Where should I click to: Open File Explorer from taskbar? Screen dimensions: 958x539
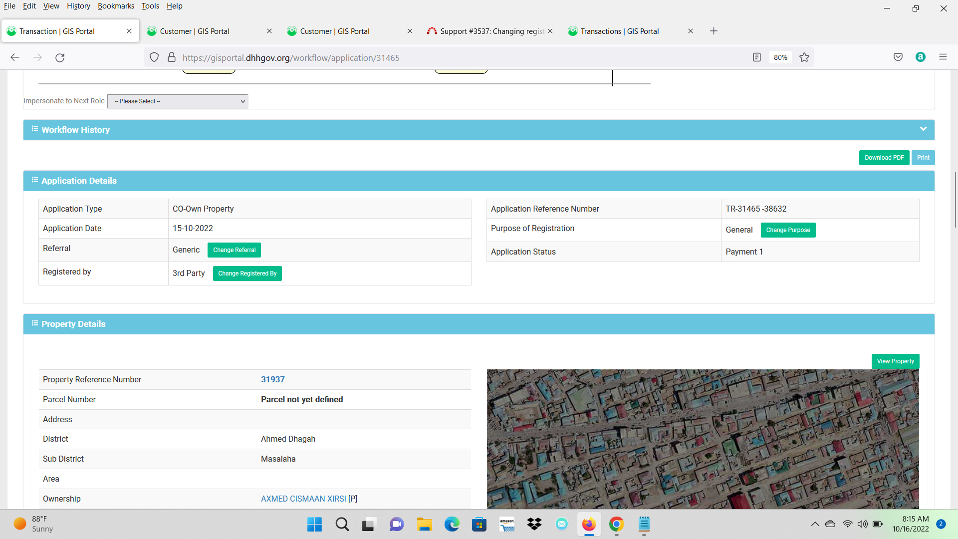(424, 524)
